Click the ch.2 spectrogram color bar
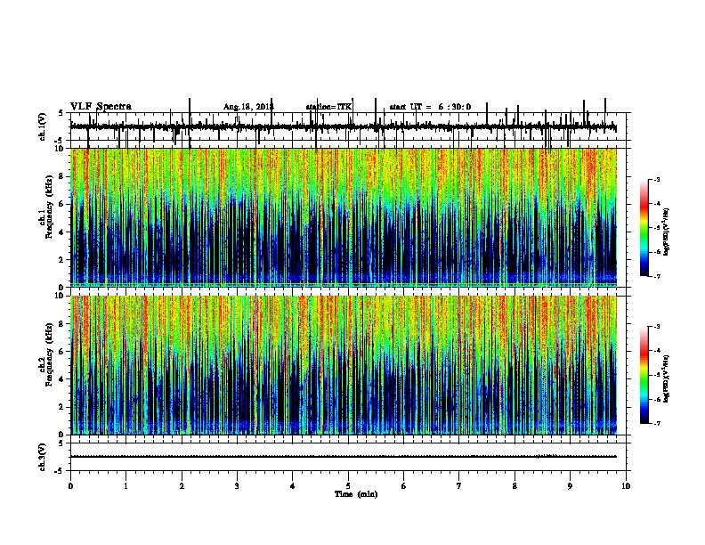The image size is (705, 545). [x=644, y=375]
